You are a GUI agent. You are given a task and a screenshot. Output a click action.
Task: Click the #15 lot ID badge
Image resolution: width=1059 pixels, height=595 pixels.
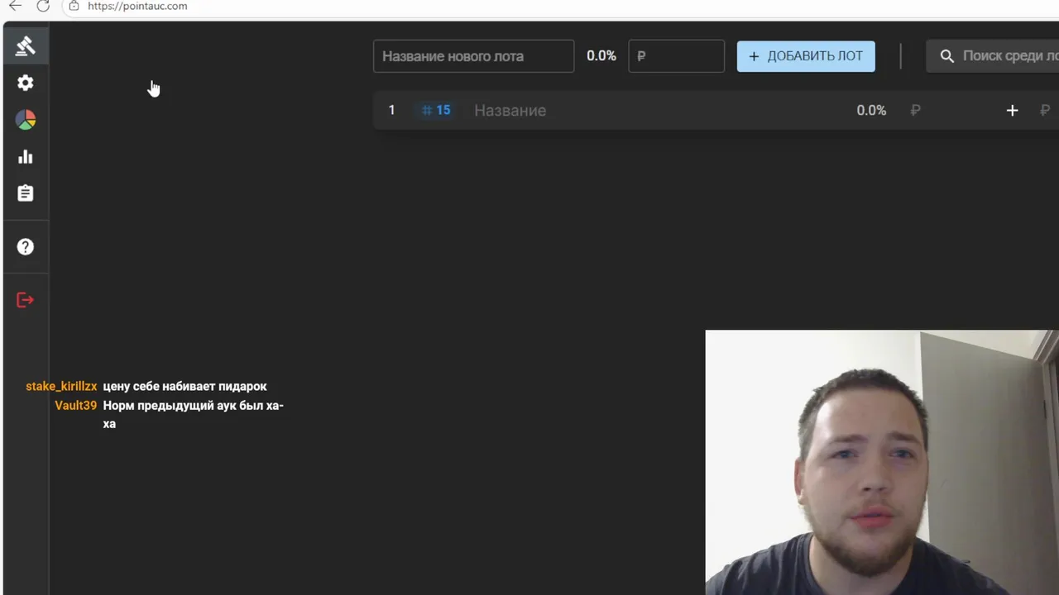pos(436,111)
